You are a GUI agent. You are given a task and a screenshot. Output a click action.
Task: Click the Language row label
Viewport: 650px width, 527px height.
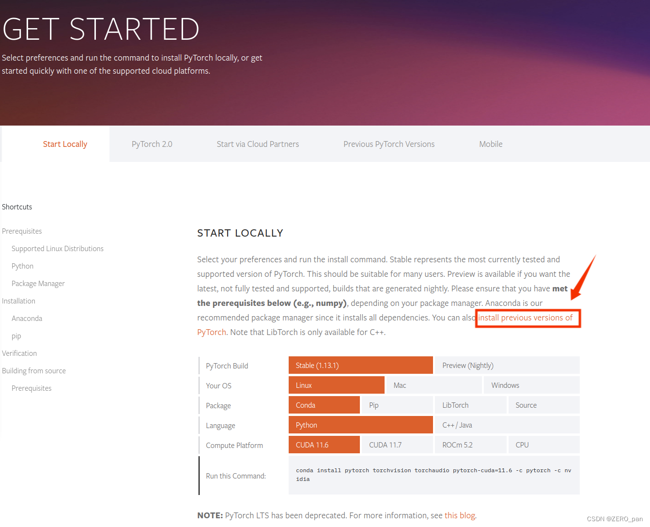point(220,426)
